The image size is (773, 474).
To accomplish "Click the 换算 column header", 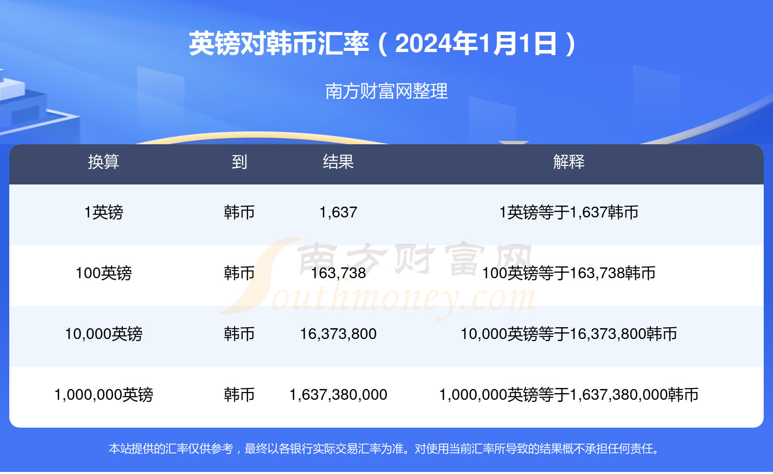I will (104, 162).
